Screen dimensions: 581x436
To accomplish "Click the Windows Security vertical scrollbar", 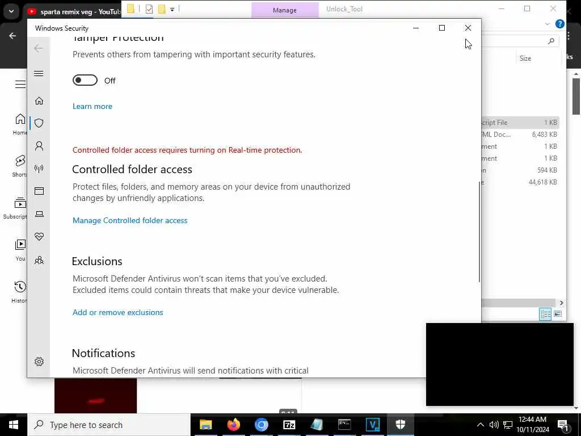I will [x=479, y=232].
